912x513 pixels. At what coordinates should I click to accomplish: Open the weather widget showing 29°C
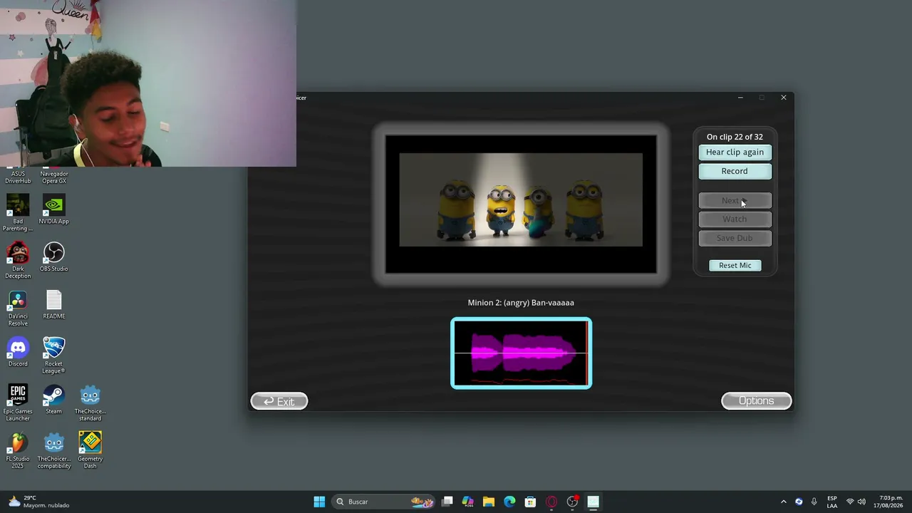(x=39, y=502)
